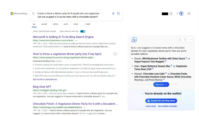Click the Microsoft Bing logo
The width and height of the screenshot is (199, 116).
tap(19, 14)
